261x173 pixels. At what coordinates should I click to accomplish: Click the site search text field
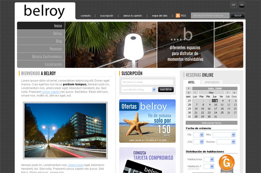click(210, 16)
